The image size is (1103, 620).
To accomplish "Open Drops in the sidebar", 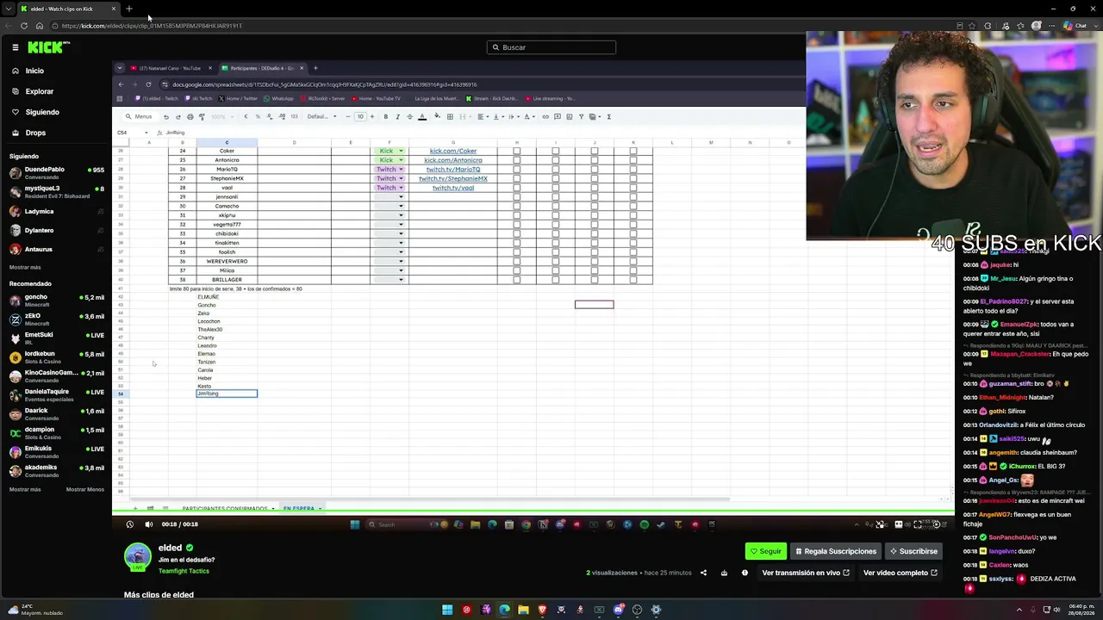I will pyautogui.click(x=35, y=133).
